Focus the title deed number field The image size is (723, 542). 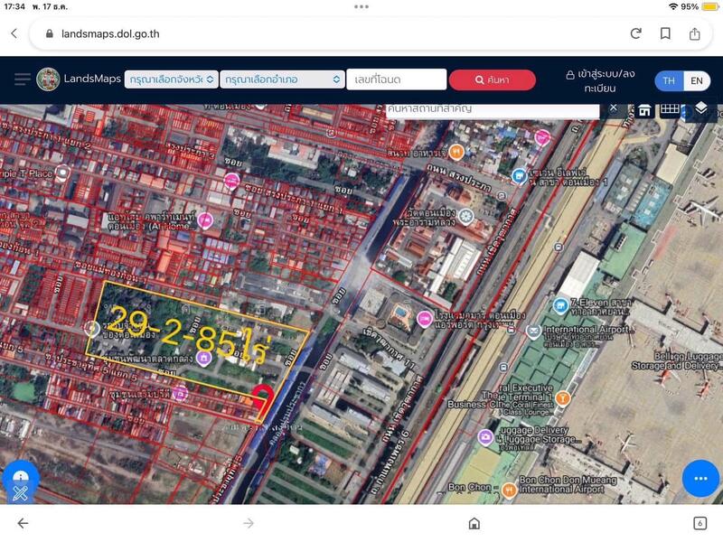tap(396, 79)
